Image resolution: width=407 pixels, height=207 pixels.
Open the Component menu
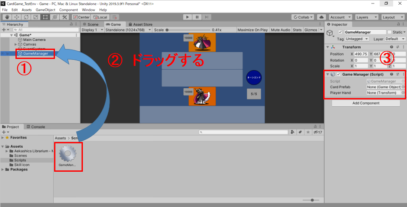[x=69, y=10]
